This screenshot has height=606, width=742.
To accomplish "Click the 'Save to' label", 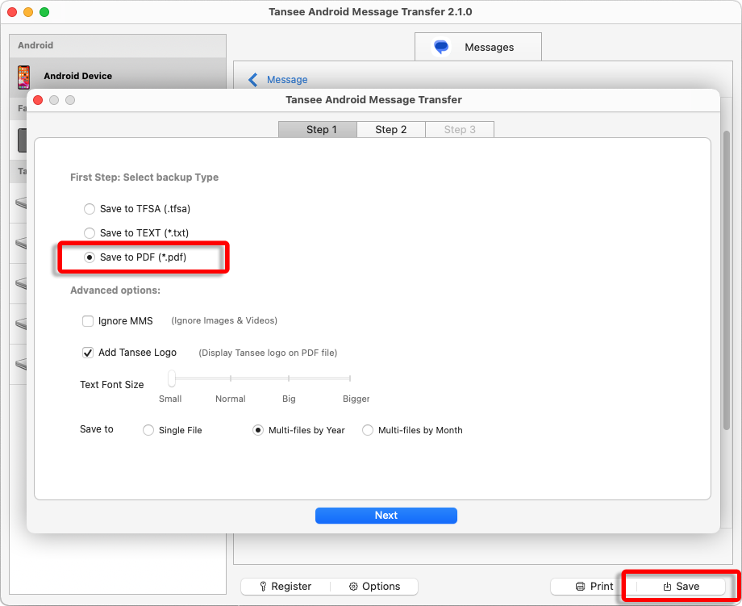I will (97, 429).
